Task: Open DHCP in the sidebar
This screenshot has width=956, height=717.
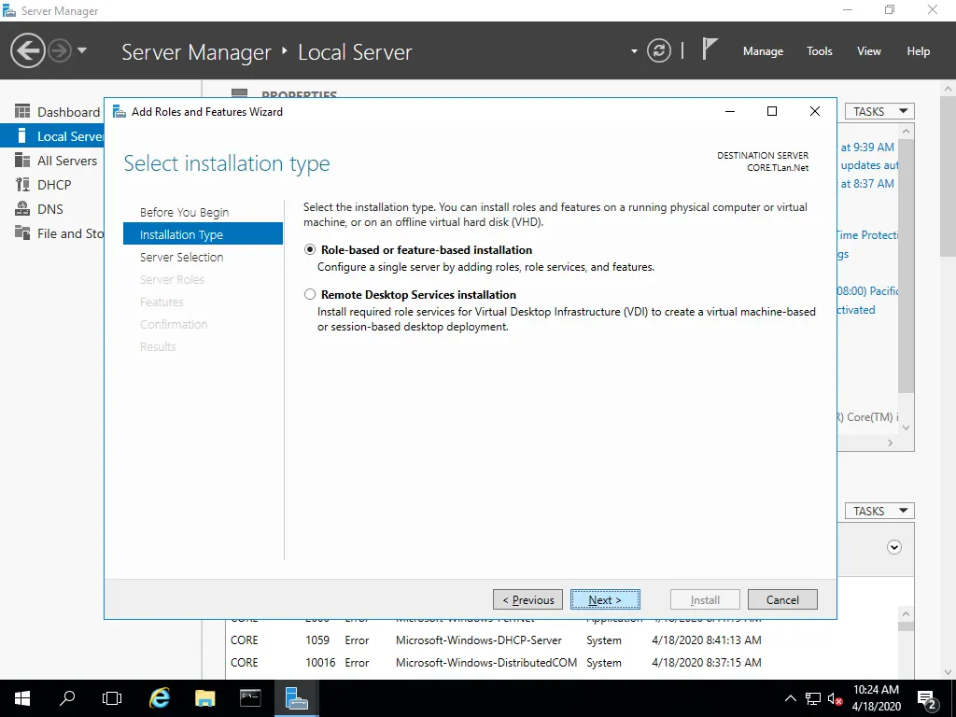Action: [54, 185]
